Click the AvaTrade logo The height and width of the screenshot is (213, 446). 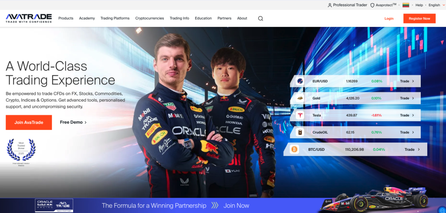click(29, 18)
